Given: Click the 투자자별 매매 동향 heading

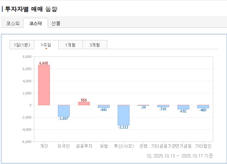Looking at the screenshot, I should click(x=31, y=9).
